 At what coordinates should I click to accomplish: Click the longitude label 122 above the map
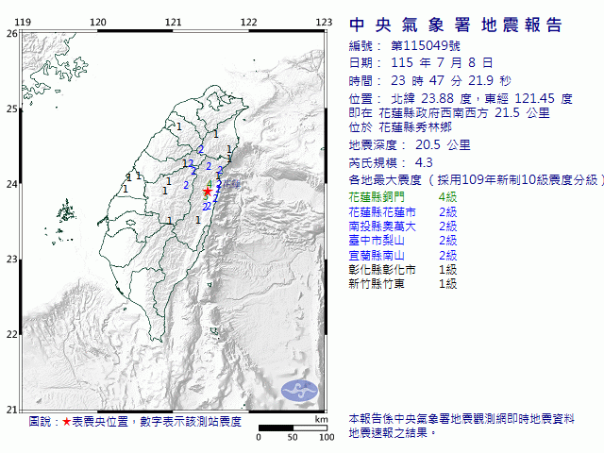[248, 22]
